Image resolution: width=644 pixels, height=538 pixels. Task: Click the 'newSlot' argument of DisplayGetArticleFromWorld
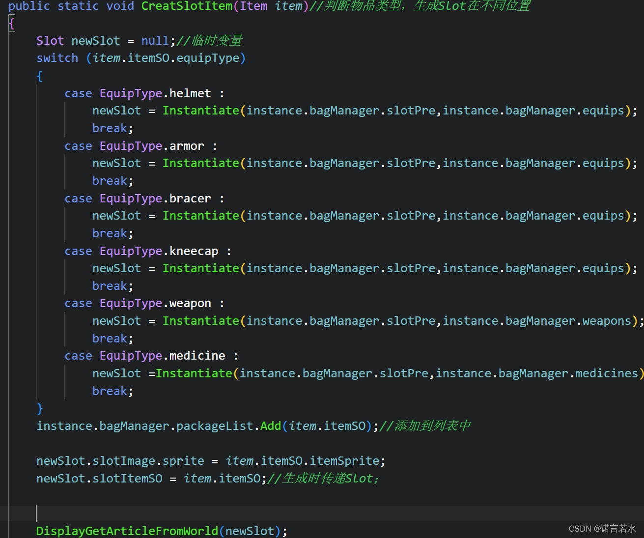click(250, 531)
